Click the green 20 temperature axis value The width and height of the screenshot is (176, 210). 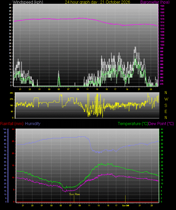162,166
